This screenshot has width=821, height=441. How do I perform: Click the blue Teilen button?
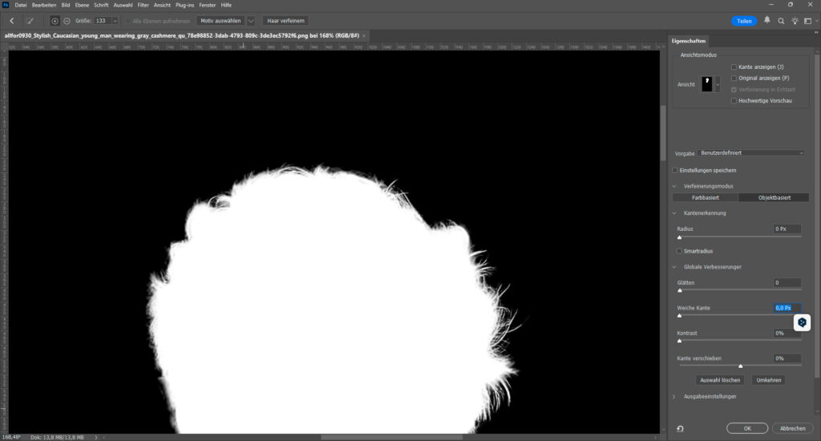[744, 21]
